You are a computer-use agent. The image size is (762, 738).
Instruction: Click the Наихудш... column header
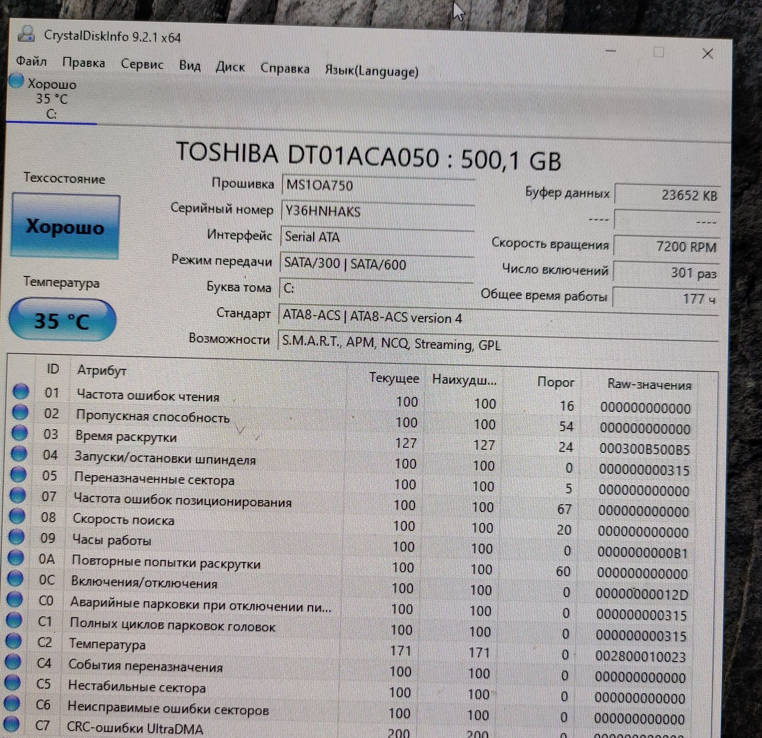pos(464,380)
